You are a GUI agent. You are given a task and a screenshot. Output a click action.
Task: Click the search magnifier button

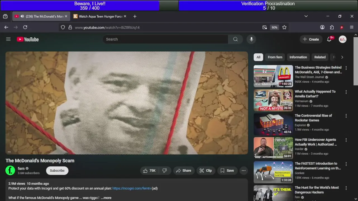(x=235, y=39)
